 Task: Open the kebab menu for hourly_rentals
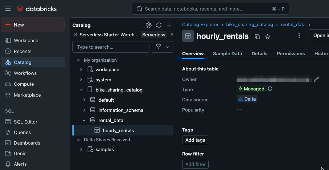point(299,35)
